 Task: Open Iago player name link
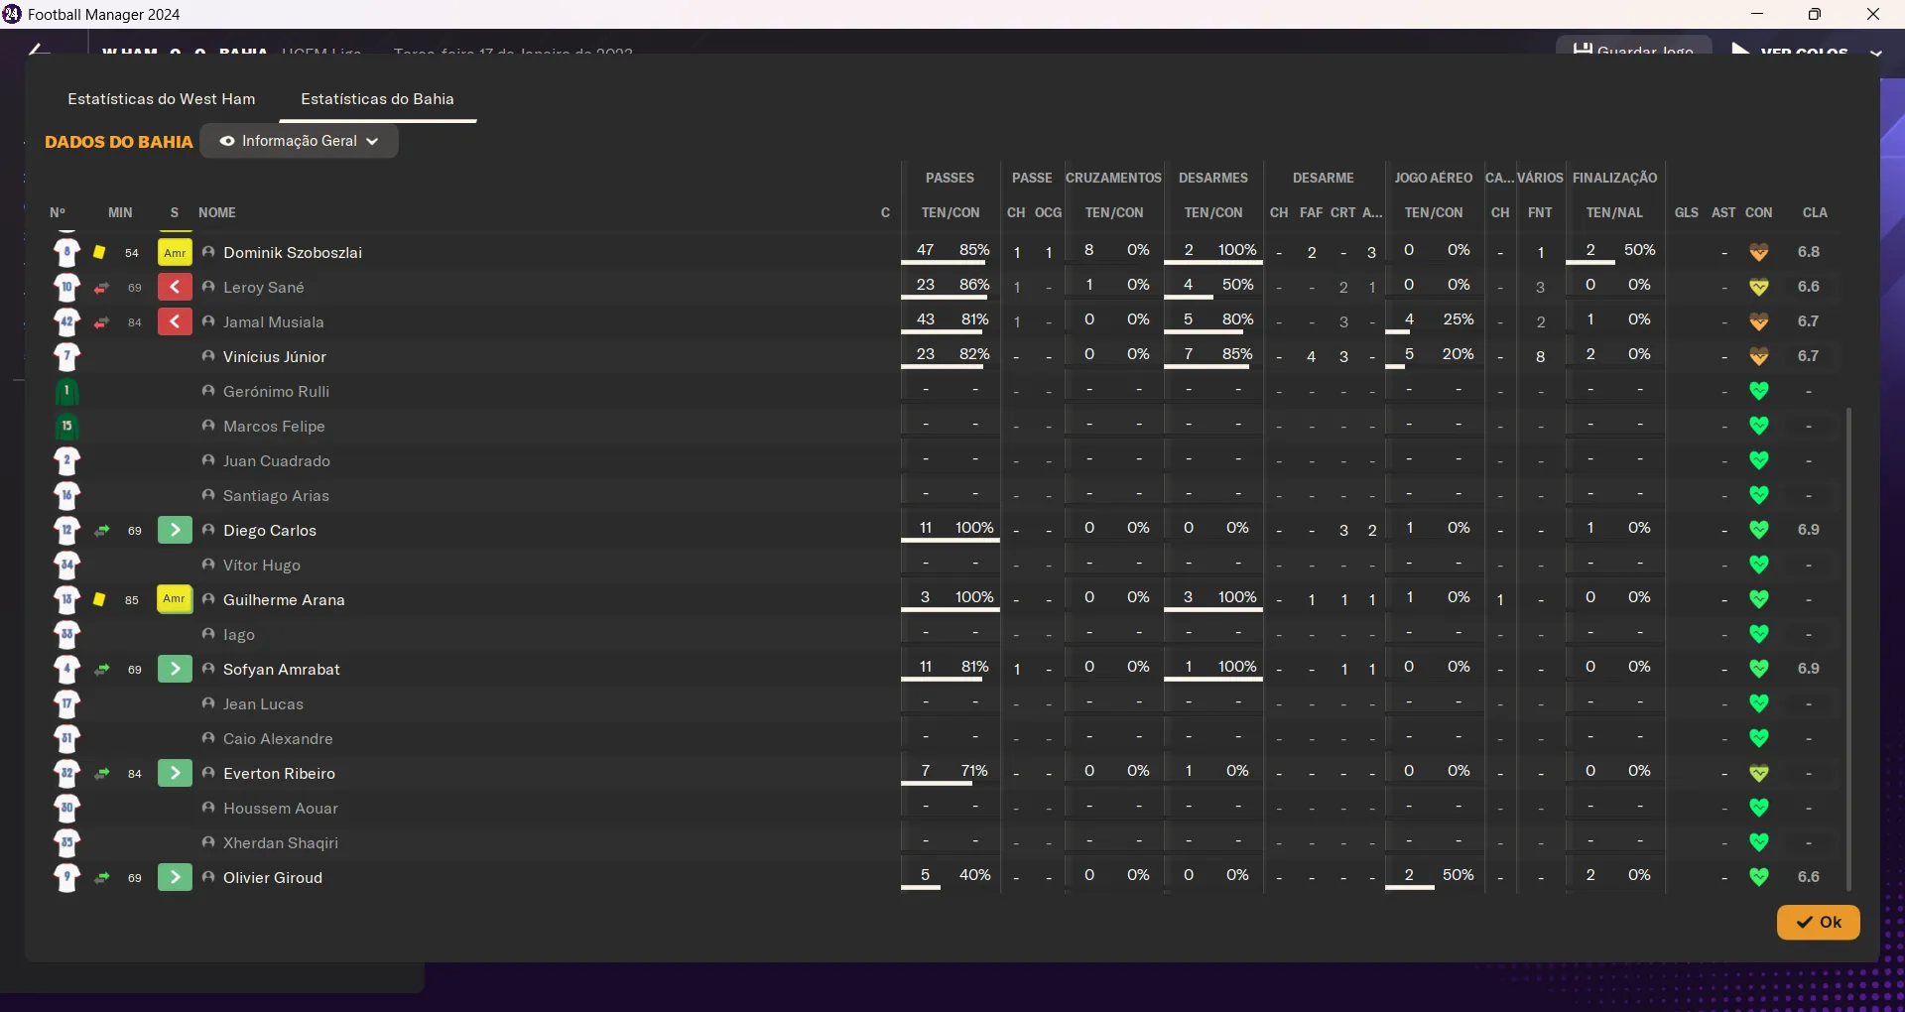239,635
